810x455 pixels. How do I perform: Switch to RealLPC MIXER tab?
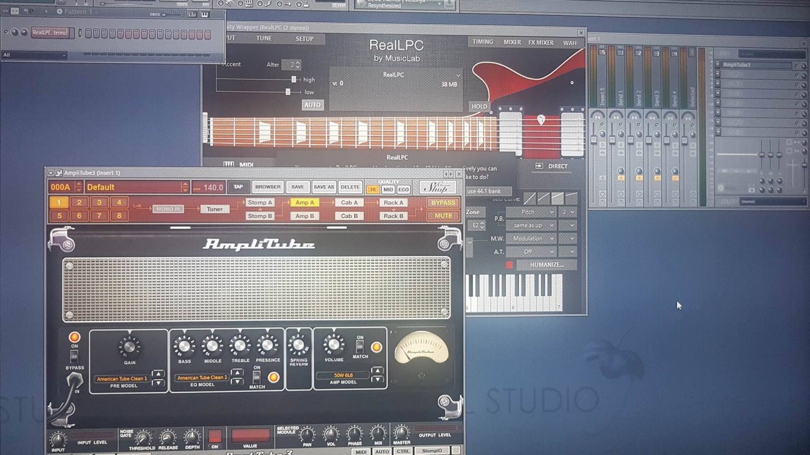tap(512, 42)
